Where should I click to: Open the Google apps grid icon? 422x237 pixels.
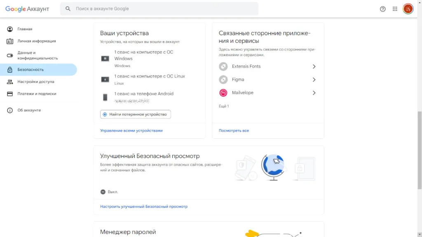click(394, 8)
